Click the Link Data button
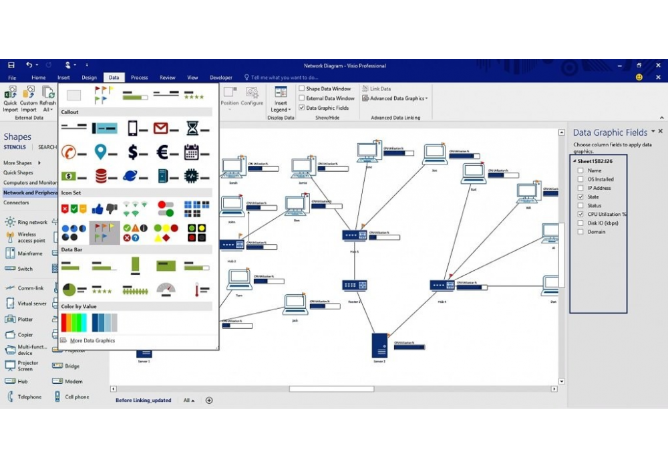Viewport: 668px width, 468px height. click(x=377, y=88)
